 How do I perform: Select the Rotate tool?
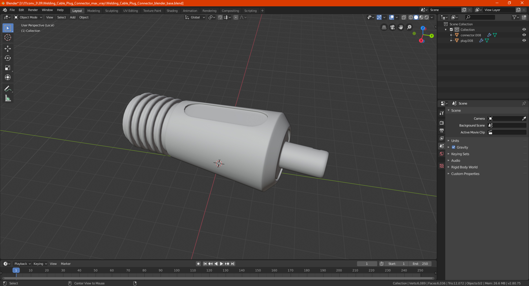pos(8,58)
